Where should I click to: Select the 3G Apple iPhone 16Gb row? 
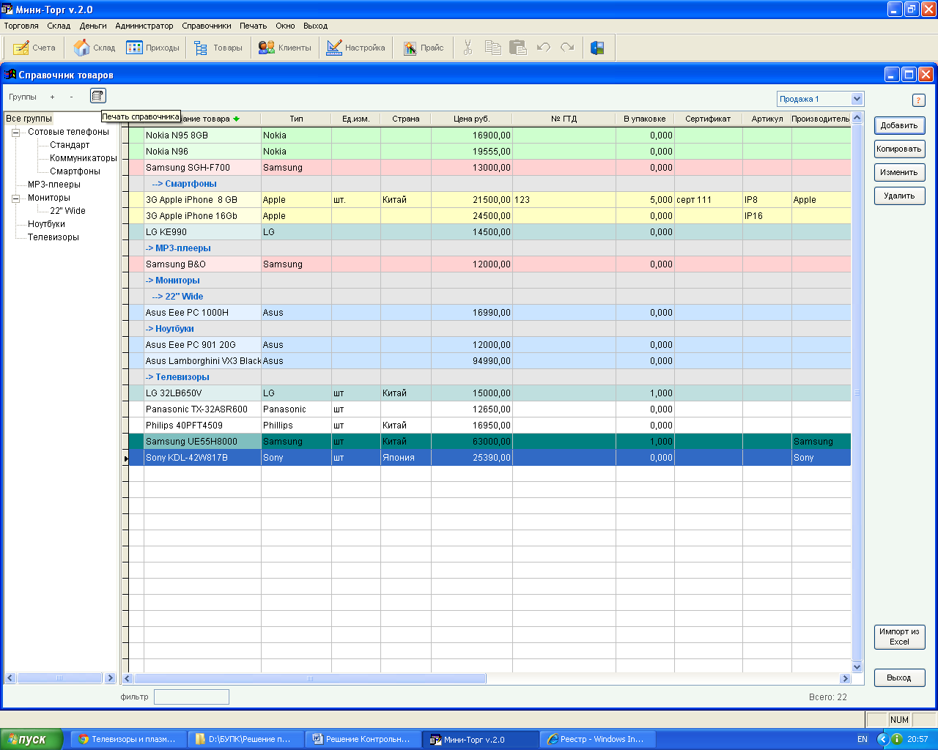490,216
